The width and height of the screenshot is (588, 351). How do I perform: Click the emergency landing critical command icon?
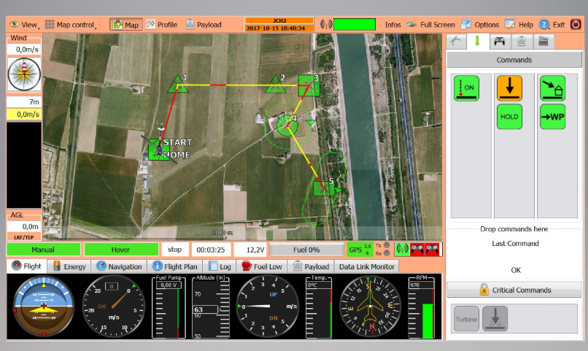[x=495, y=319]
